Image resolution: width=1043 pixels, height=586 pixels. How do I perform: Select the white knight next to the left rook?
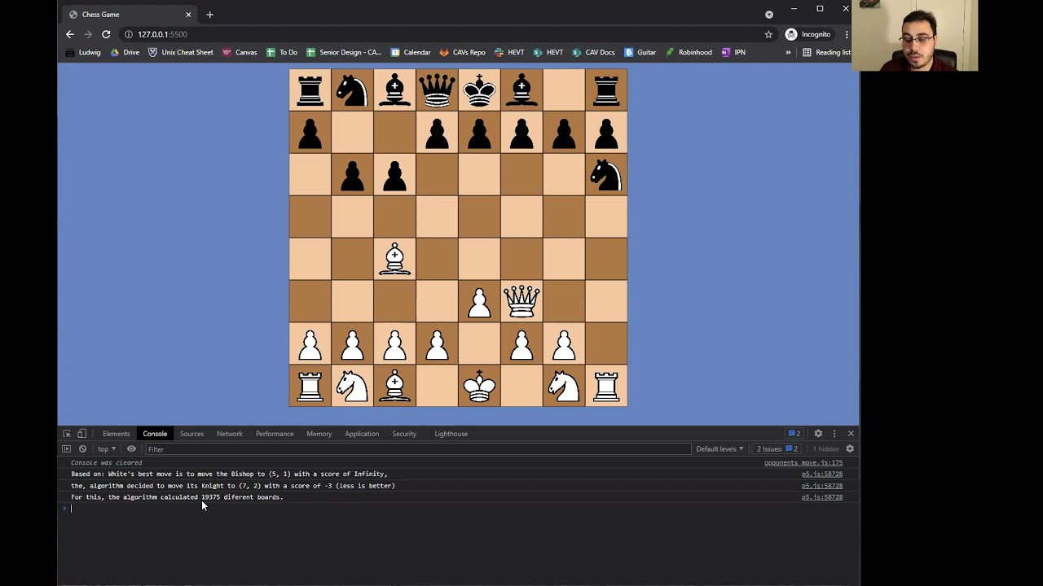352,386
